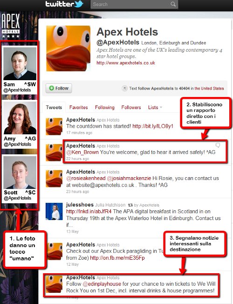This screenshot has height=304, width=233.
Task: Switch to the Favorites tab
Action: 78,107
